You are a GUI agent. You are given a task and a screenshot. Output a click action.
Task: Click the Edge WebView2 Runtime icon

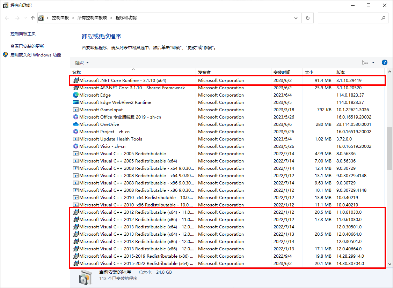(76, 103)
